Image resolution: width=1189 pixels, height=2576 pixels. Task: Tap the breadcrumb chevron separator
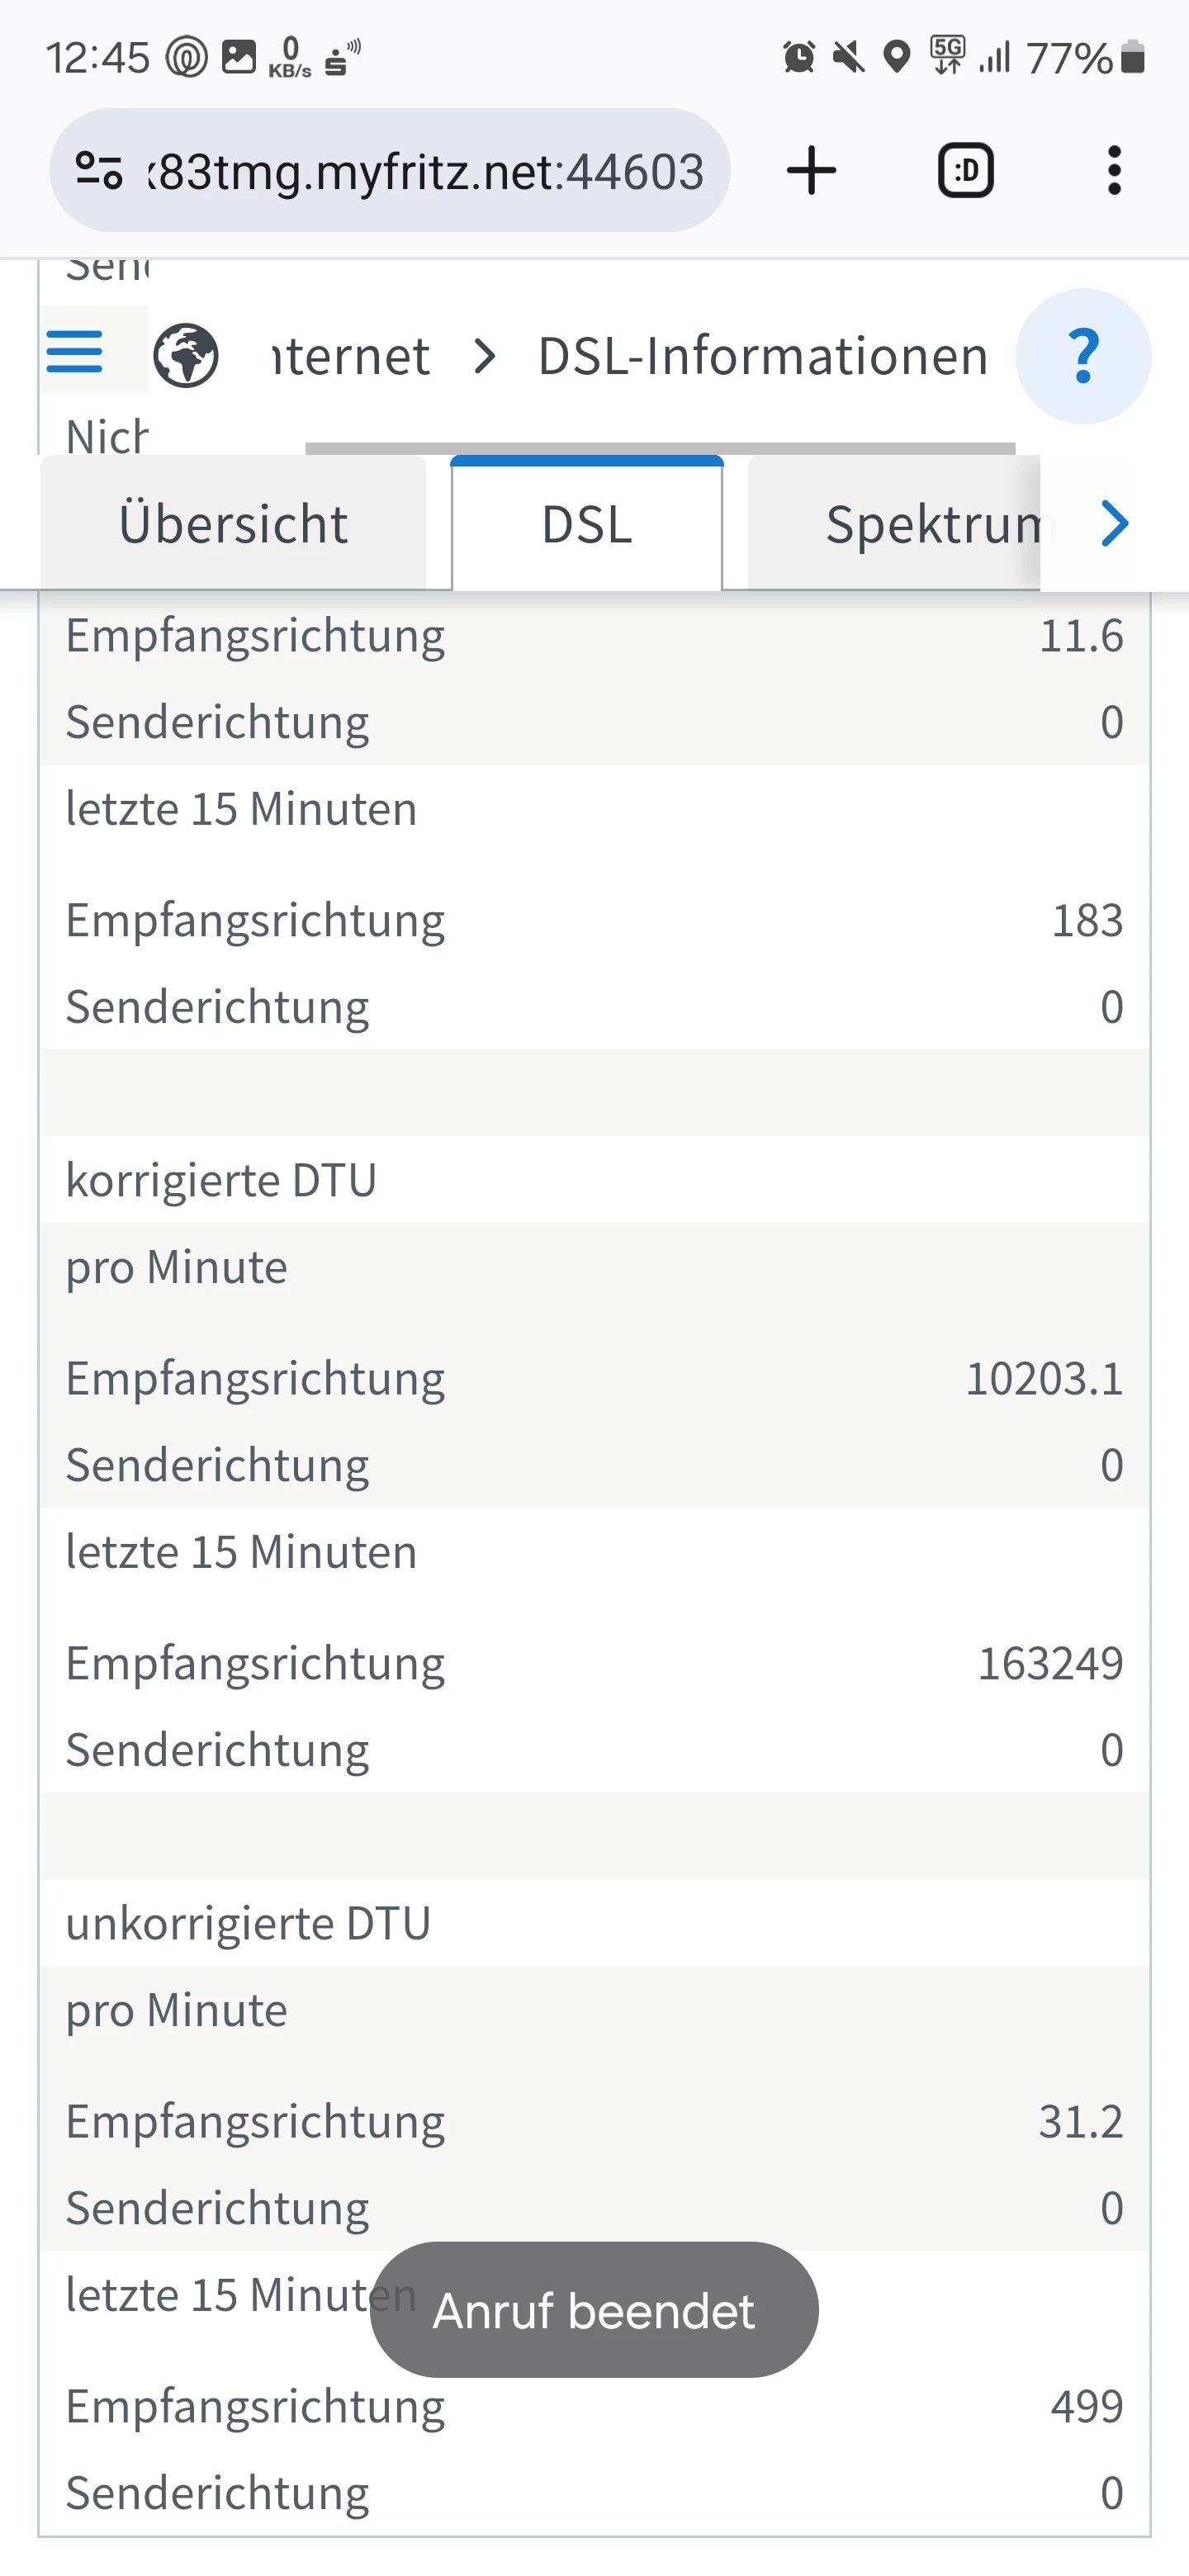pyautogui.click(x=485, y=356)
